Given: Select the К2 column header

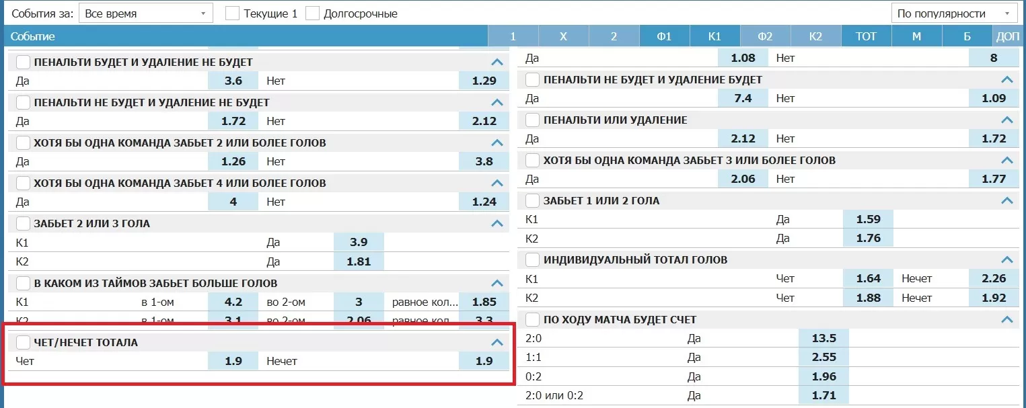Looking at the screenshot, I should pyautogui.click(x=815, y=36).
